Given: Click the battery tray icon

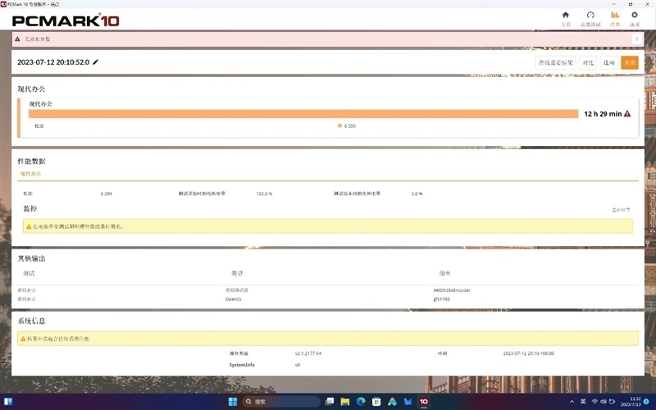Looking at the screenshot, I should 612,402.
